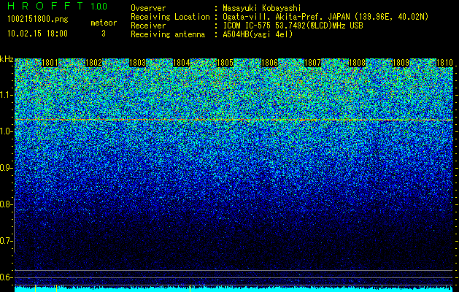Click the 1.00 version number

[99, 6]
